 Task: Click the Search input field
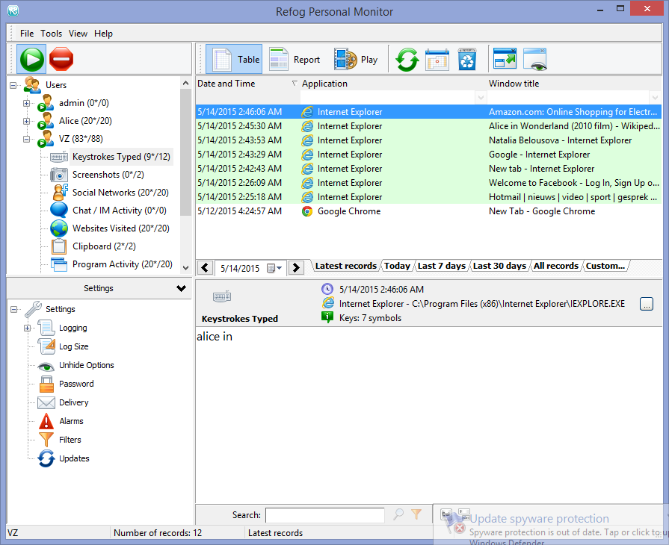pyautogui.click(x=324, y=515)
